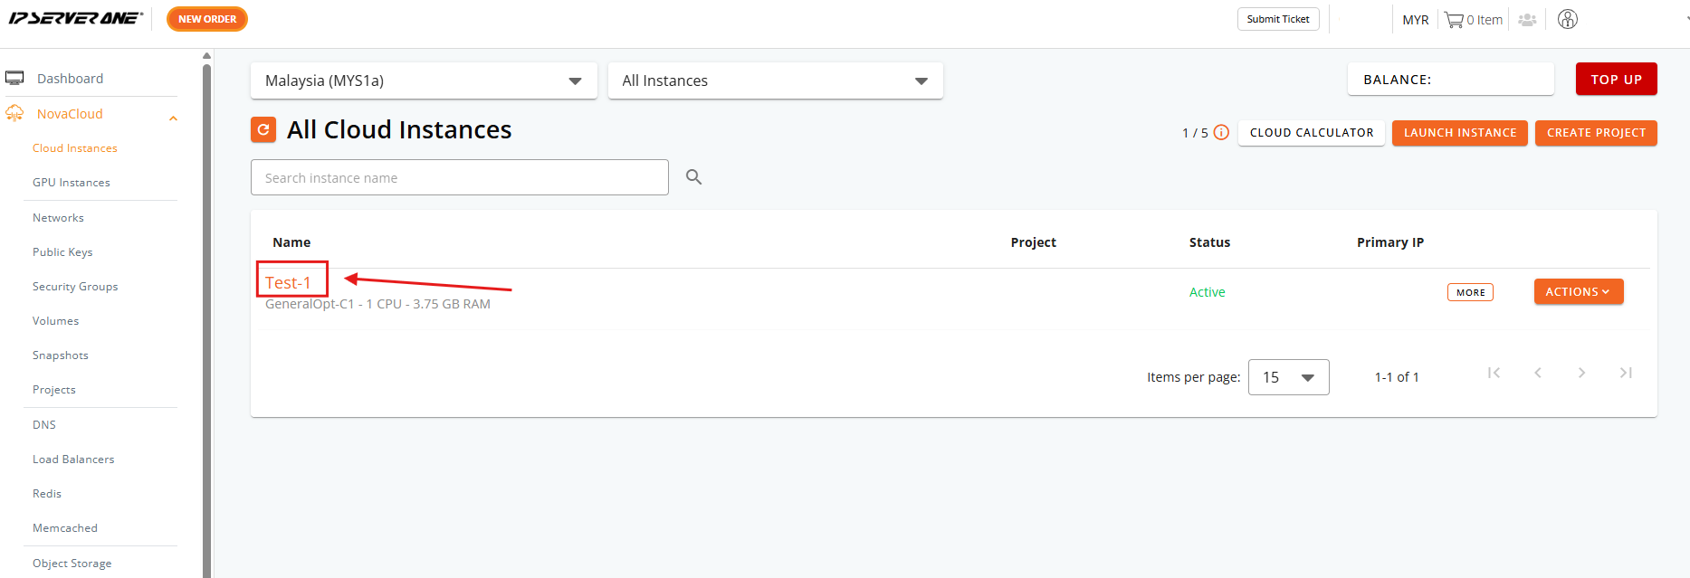This screenshot has width=1690, height=578.
Task: Expand the ACTIONS dropdown for Test-1
Action: [1579, 291]
